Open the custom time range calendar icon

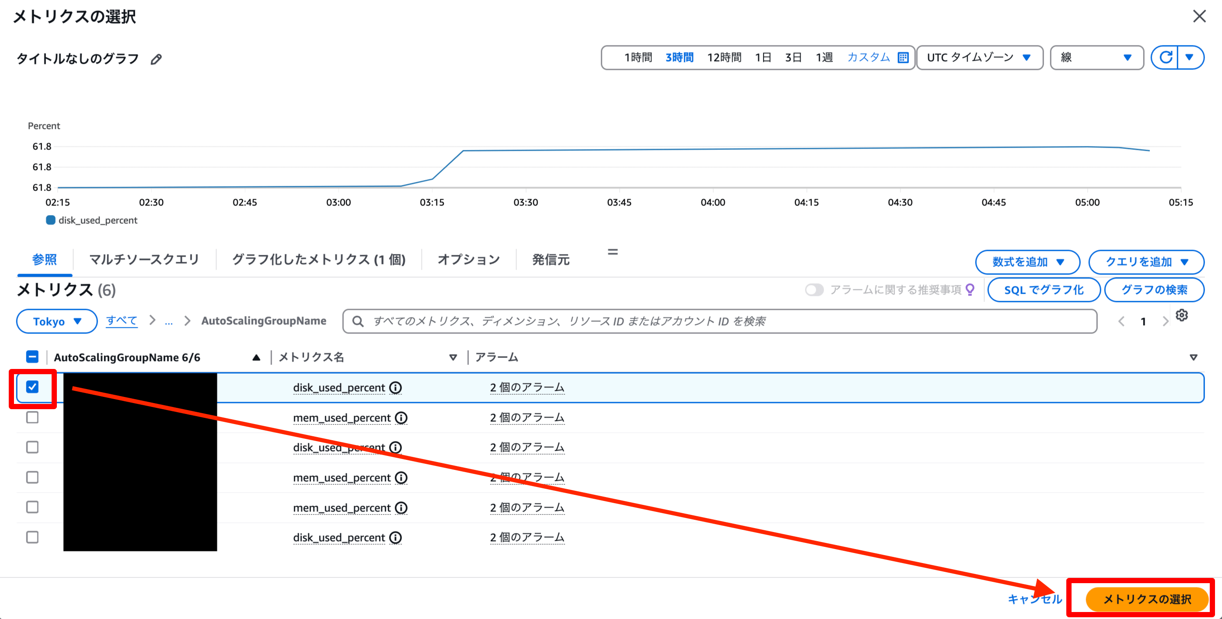pyautogui.click(x=903, y=58)
